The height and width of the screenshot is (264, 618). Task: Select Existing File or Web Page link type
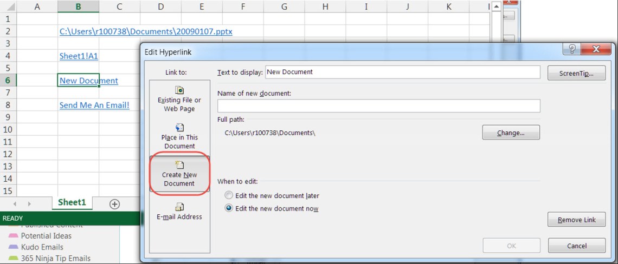179,99
